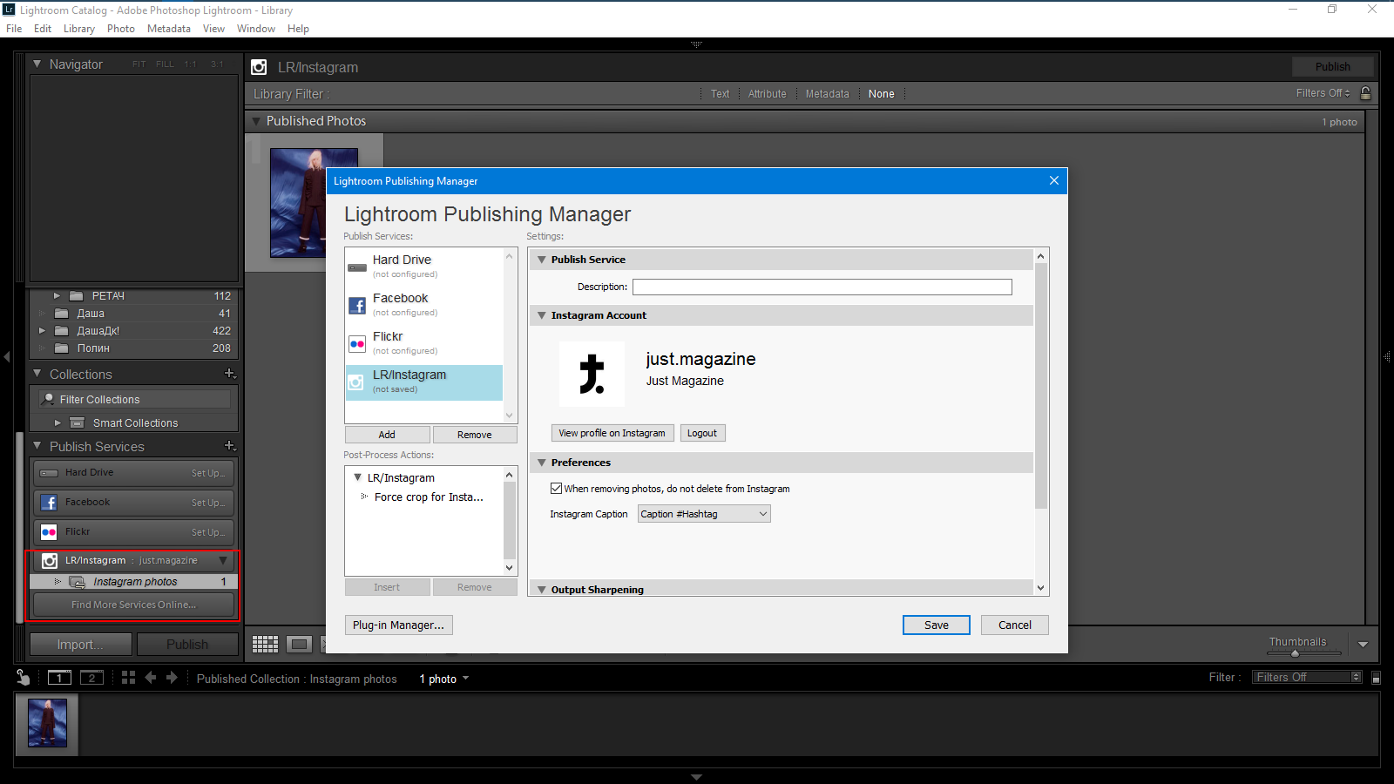Viewport: 1394px width, 784px height.
Task: Click the Hard Drive icon in Publish Services panel
Action: point(49,473)
